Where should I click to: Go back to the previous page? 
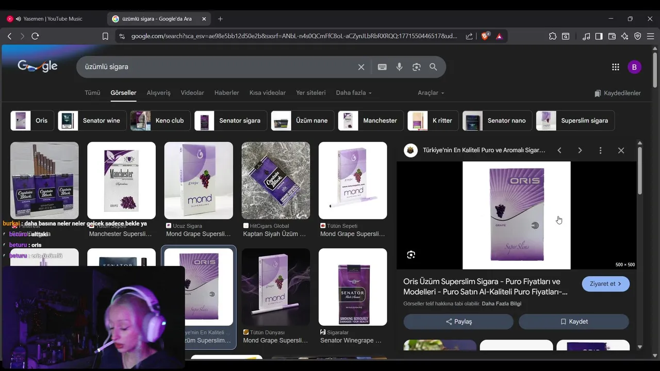tap(9, 36)
